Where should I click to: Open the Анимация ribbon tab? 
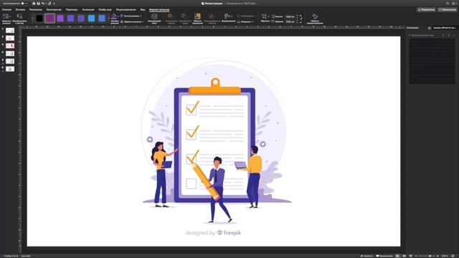[88, 9]
